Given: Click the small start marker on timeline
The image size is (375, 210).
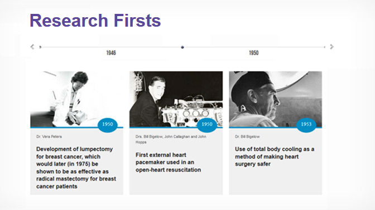Looking at the screenshot, I should 40,47.
